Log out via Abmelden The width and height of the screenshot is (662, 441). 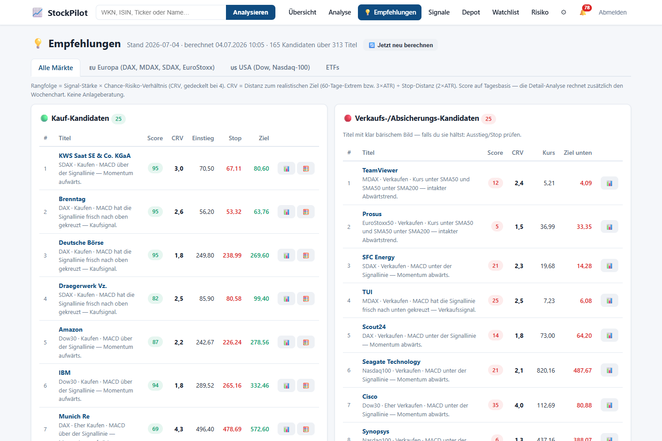coord(613,12)
